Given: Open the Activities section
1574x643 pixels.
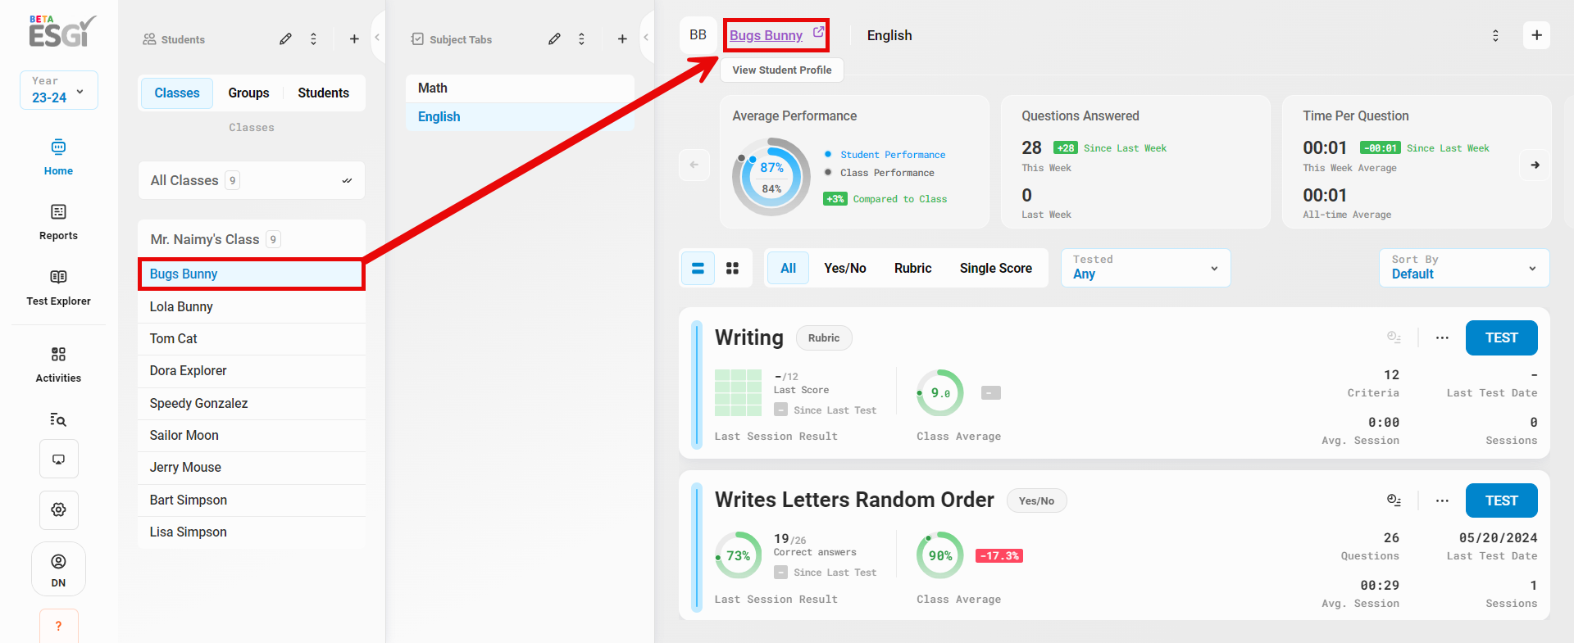Looking at the screenshot, I should (x=58, y=365).
